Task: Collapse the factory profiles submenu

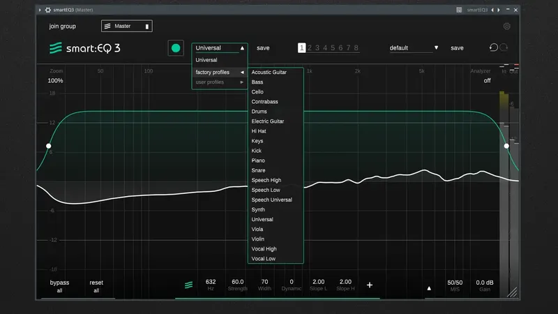Action: click(x=220, y=73)
